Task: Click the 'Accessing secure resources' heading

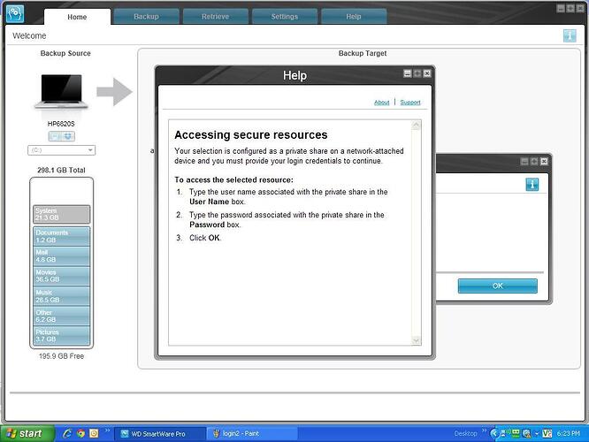Action: click(251, 135)
